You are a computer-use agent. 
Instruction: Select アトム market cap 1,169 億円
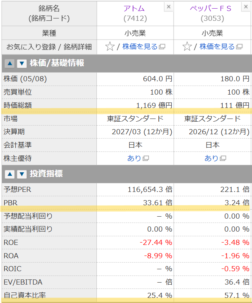(154, 105)
